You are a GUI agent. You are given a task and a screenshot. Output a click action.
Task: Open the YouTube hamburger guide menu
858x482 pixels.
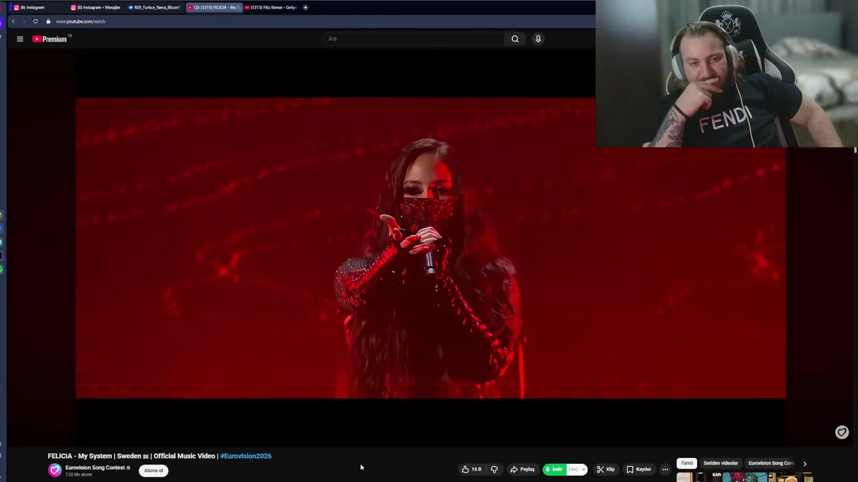[20, 39]
